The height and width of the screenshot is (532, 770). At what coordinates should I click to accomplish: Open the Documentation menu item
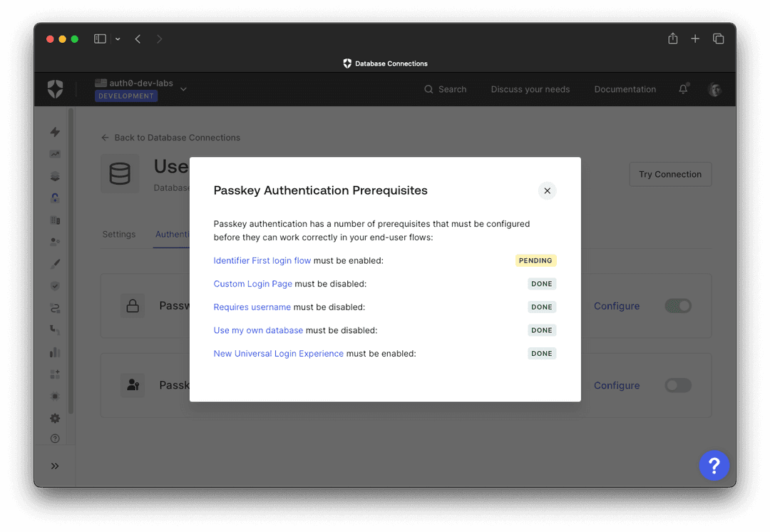coord(625,89)
